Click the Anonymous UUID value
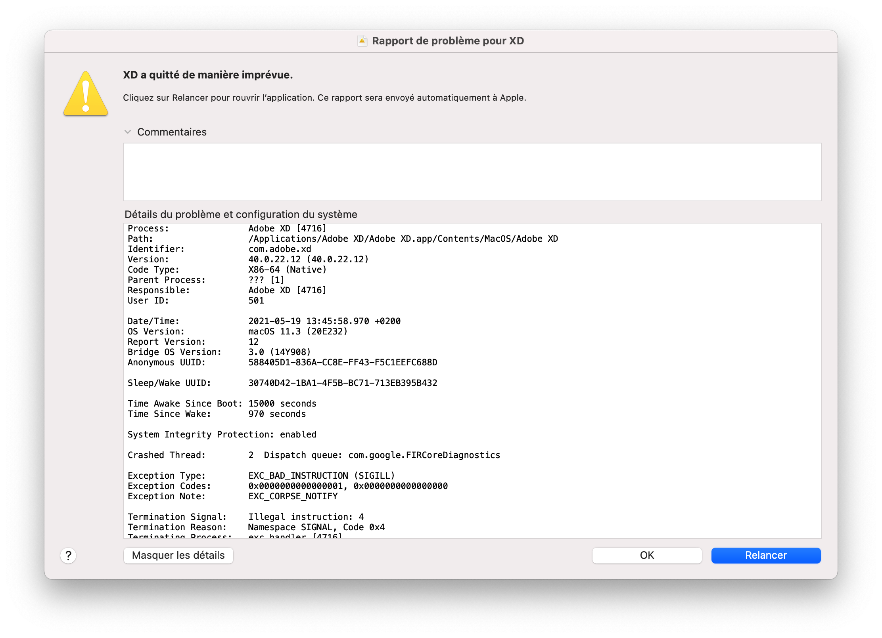882x638 pixels. [x=343, y=363]
